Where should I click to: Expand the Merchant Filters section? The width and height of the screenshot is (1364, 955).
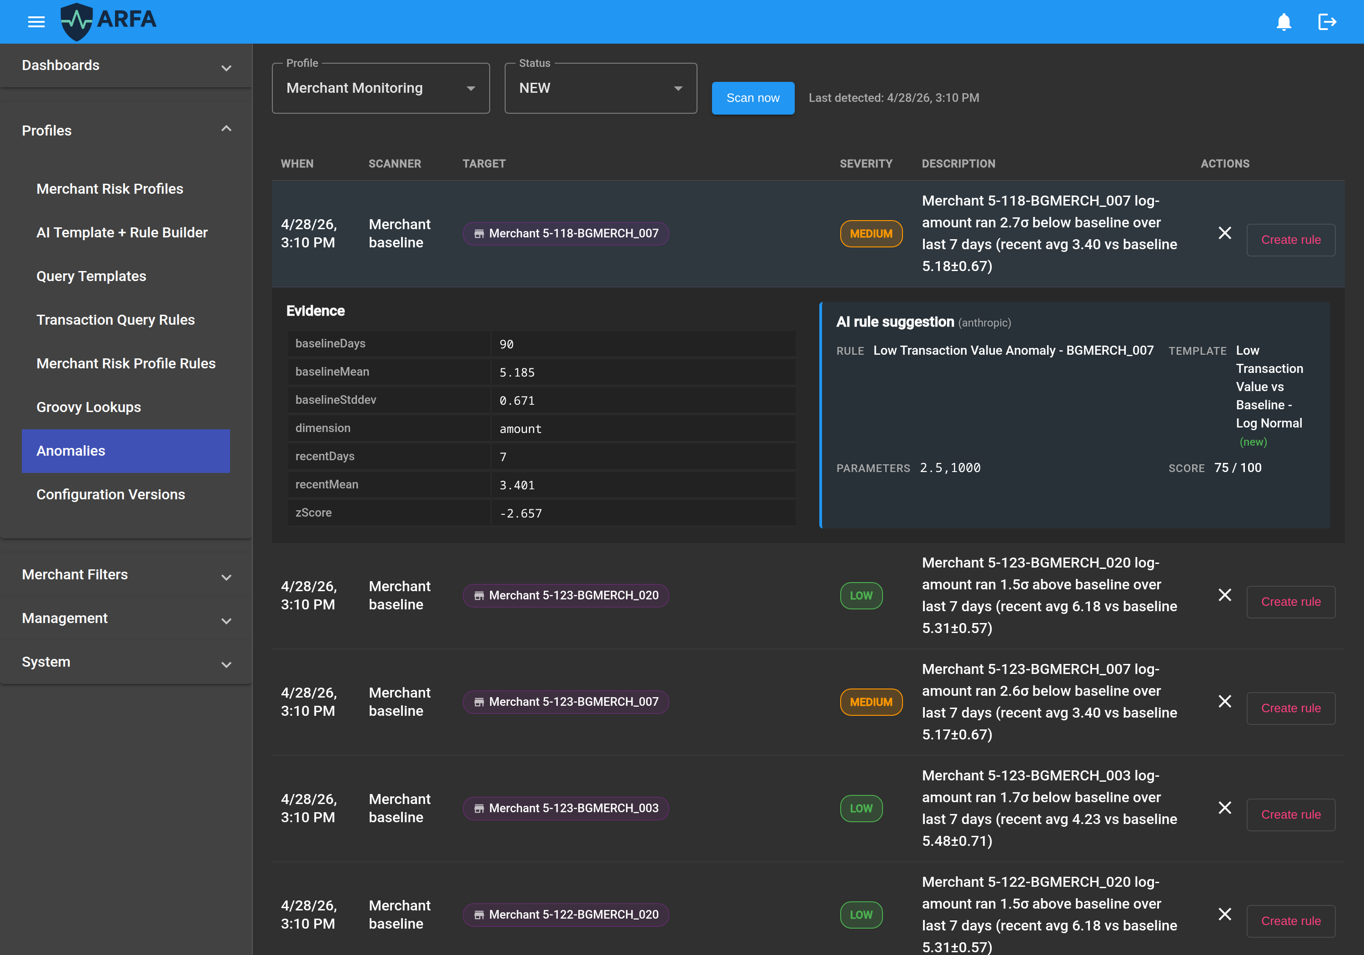click(x=126, y=575)
